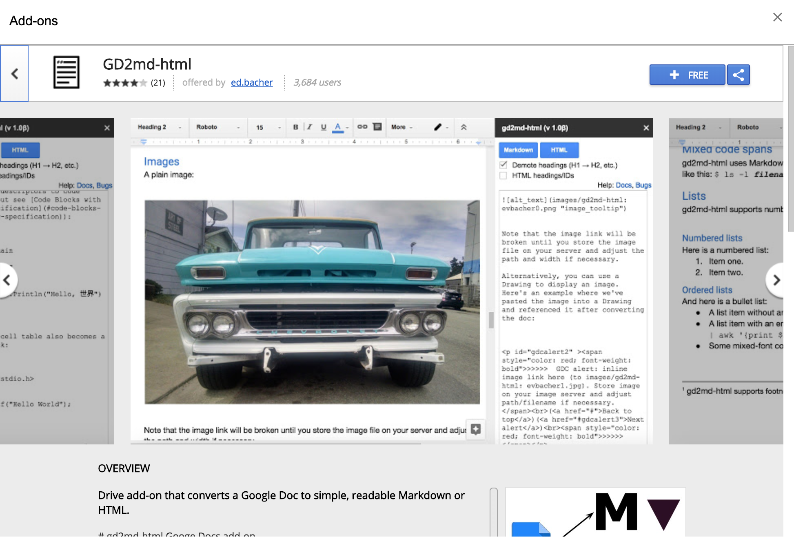Viewport: 794px width, 539px height.
Task: Select the HTML tab in sidebar
Action: point(559,150)
